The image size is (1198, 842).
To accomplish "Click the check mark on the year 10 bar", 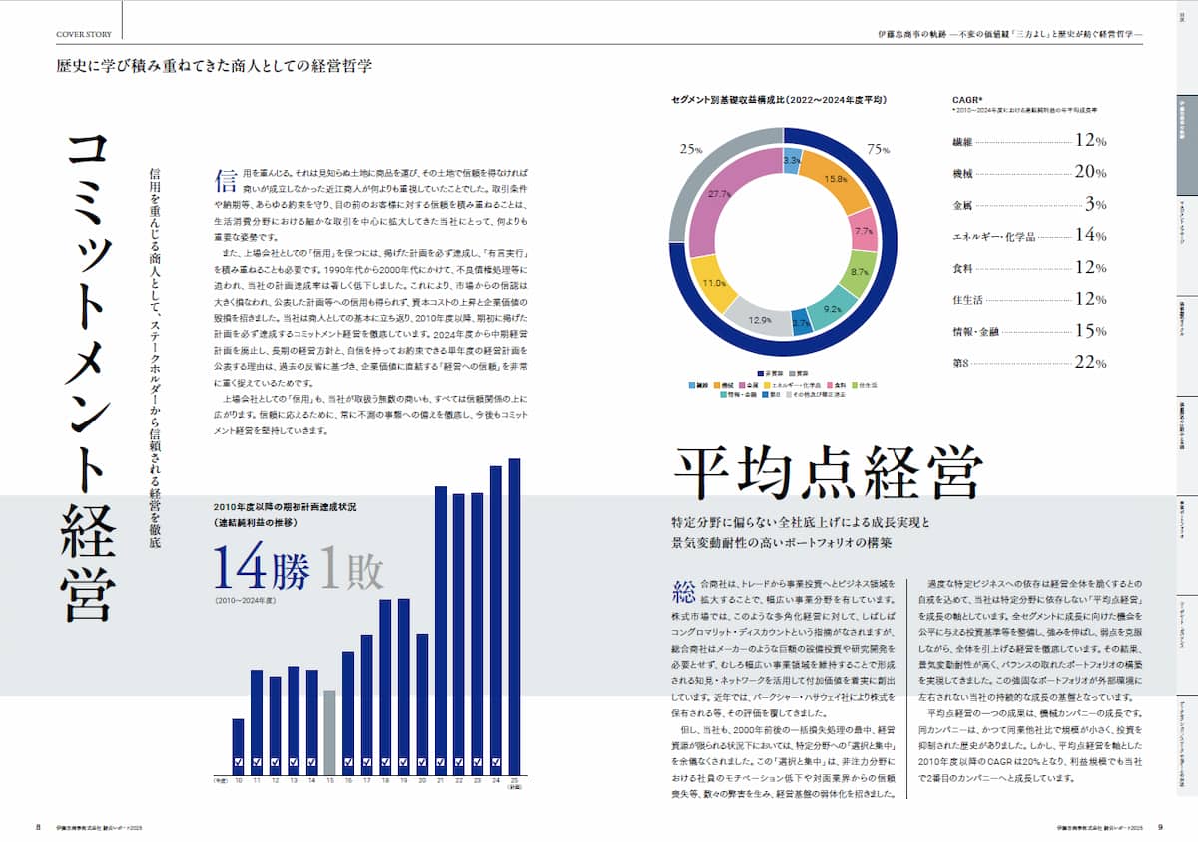I will click(x=238, y=764).
